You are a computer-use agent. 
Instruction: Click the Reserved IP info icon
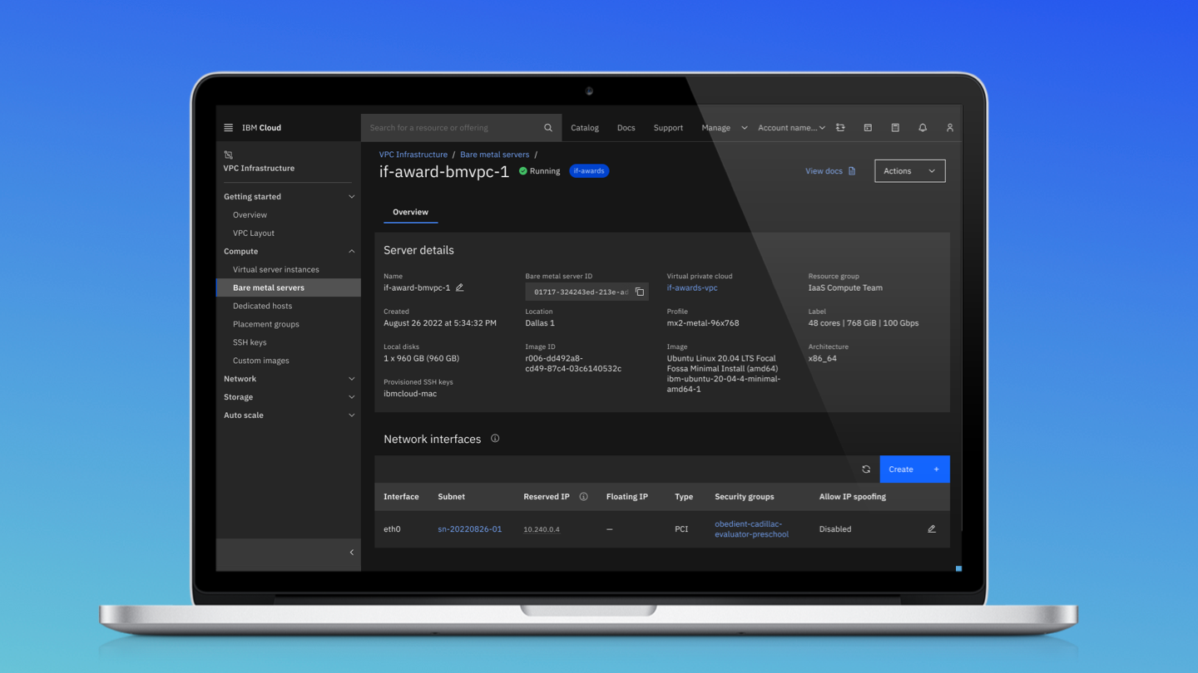pos(583,496)
